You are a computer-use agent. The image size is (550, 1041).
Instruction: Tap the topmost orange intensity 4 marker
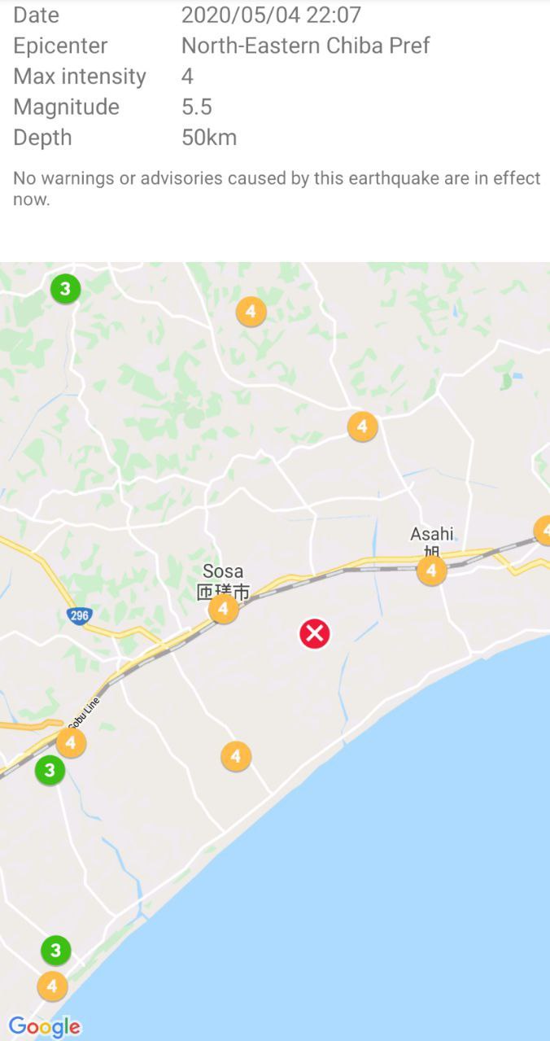pos(251,312)
